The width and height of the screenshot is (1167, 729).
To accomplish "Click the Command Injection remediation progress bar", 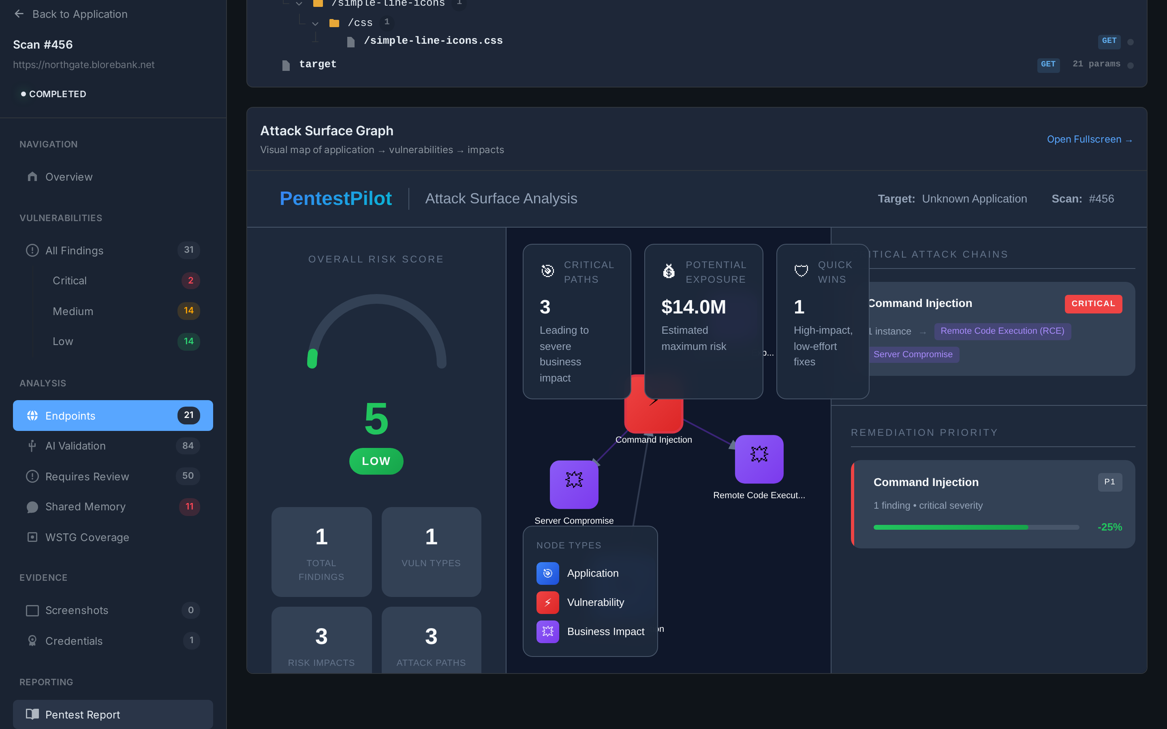I will click(x=976, y=527).
